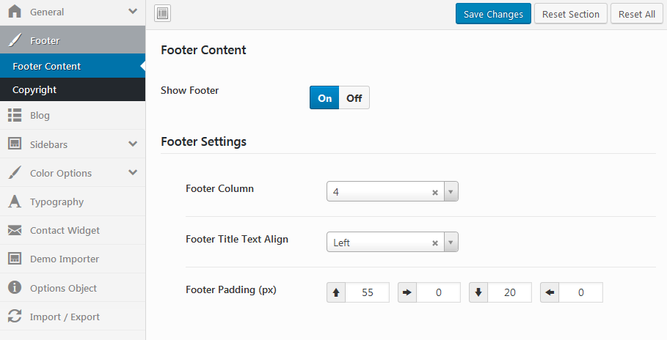Screen dimensions: 667x340
Task: Select the Footer Content submenu item
Action: [47, 66]
